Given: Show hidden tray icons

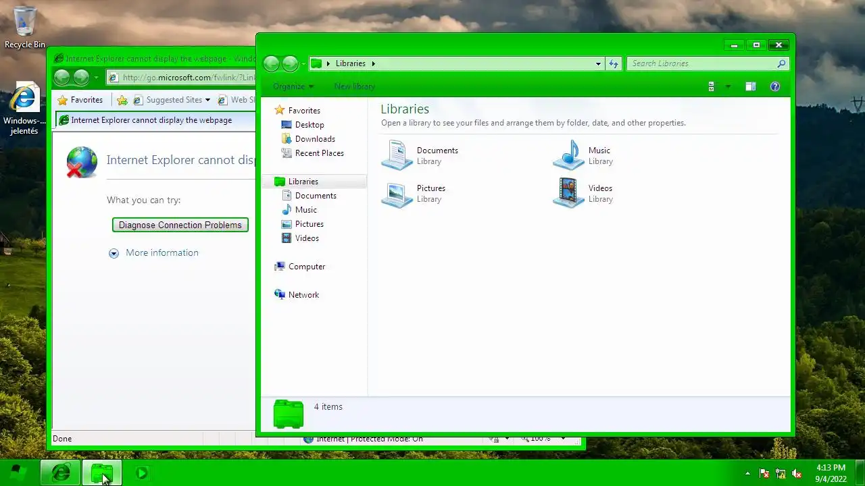Looking at the screenshot, I should 747,474.
